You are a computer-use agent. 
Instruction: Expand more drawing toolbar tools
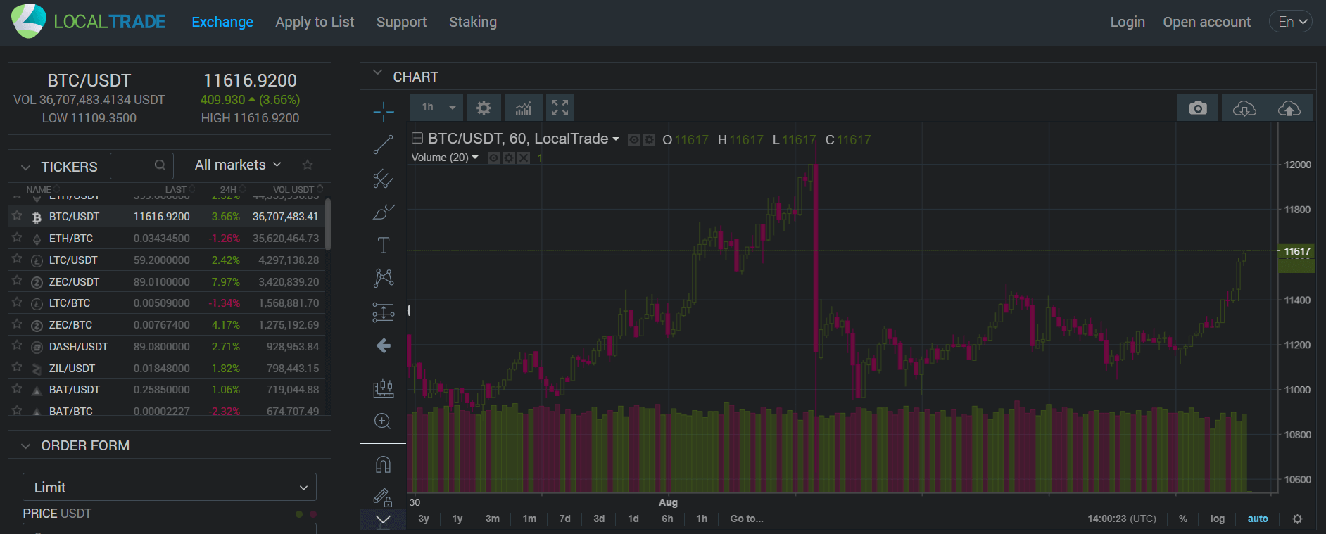[x=383, y=520]
